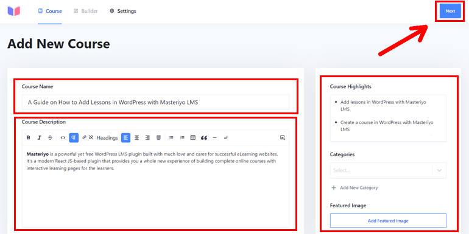Toggle bold formatting in description editor
Viewport: 469px width, 234px height.
coord(29,137)
